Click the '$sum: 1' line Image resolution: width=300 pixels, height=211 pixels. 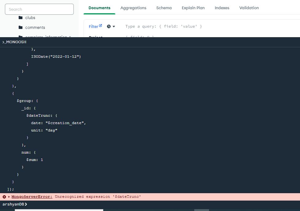click(x=35, y=160)
